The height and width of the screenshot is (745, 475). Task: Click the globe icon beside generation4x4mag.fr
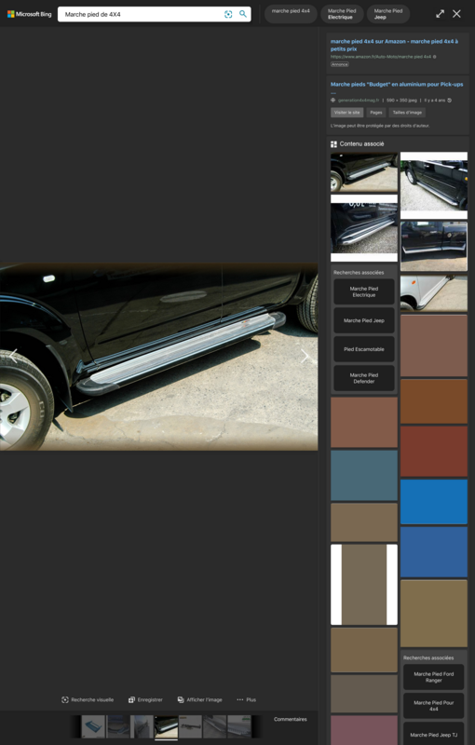click(x=333, y=101)
